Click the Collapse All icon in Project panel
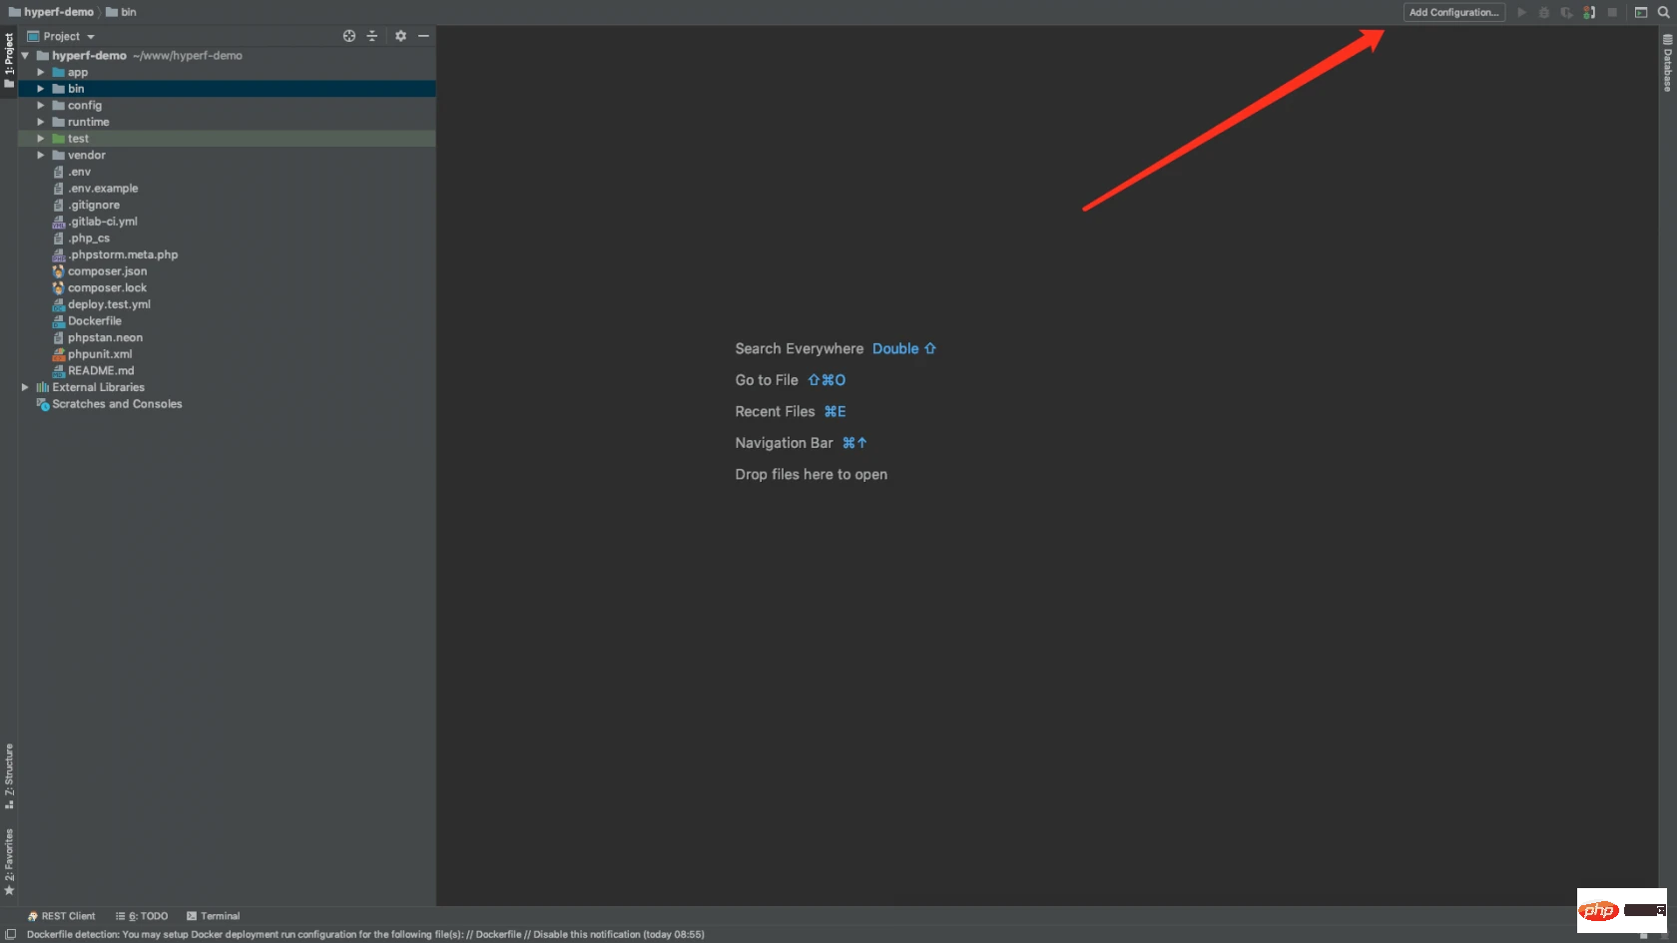1677x943 pixels. pyautogui.click(x=372, y=36)
